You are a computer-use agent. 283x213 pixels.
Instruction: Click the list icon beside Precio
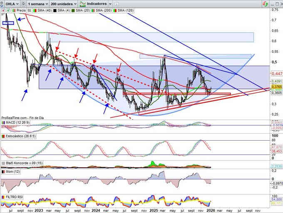29,10
